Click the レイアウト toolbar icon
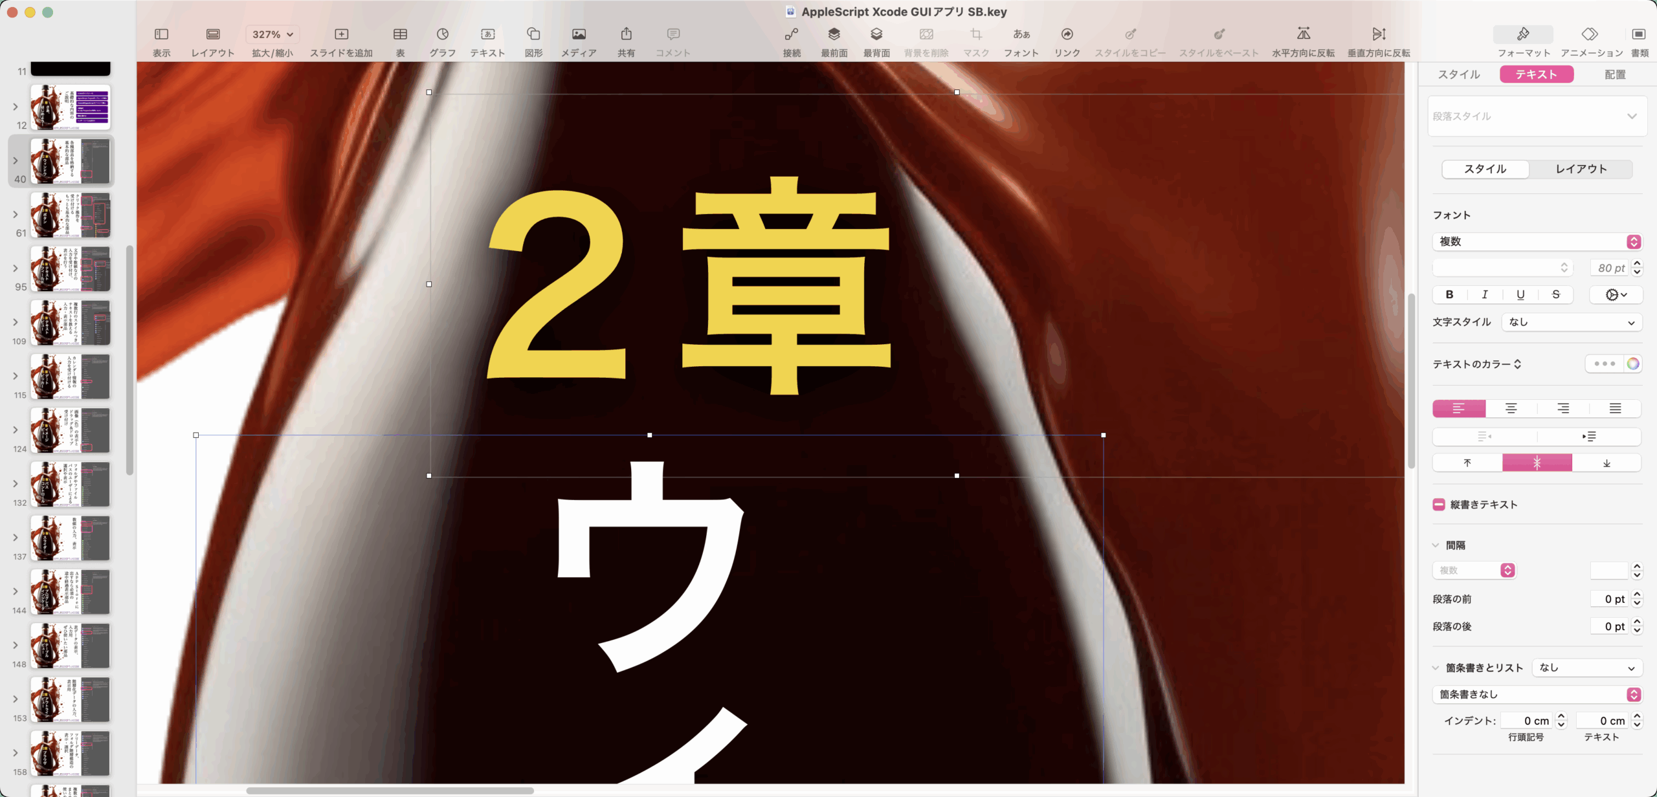Screen dimensions: 1657x797 pos(213,34)
